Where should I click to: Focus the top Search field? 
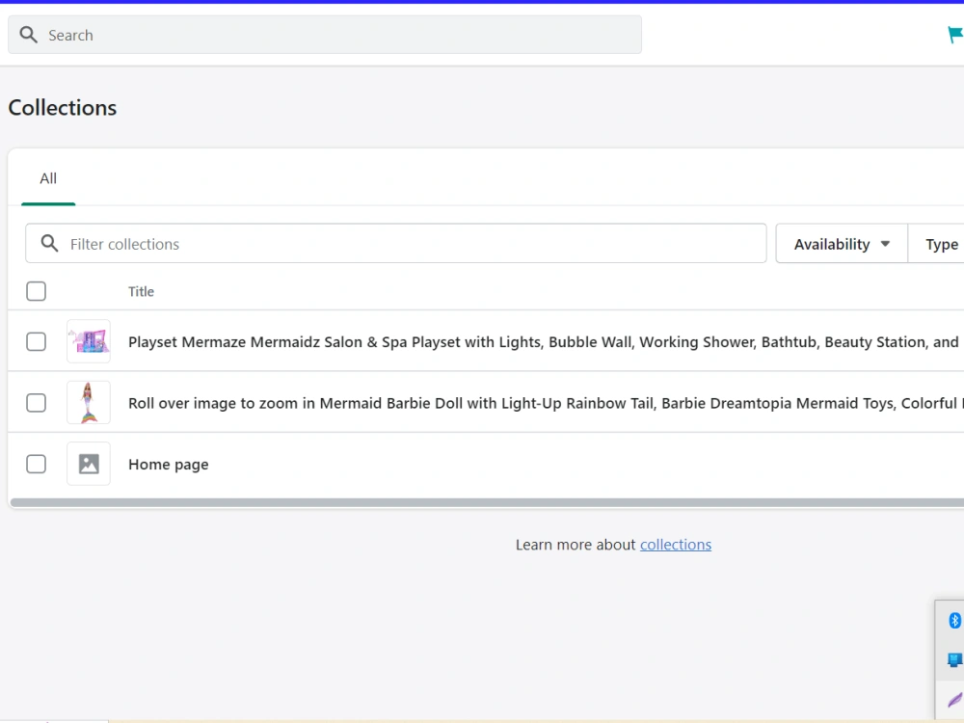click(325, 35)
